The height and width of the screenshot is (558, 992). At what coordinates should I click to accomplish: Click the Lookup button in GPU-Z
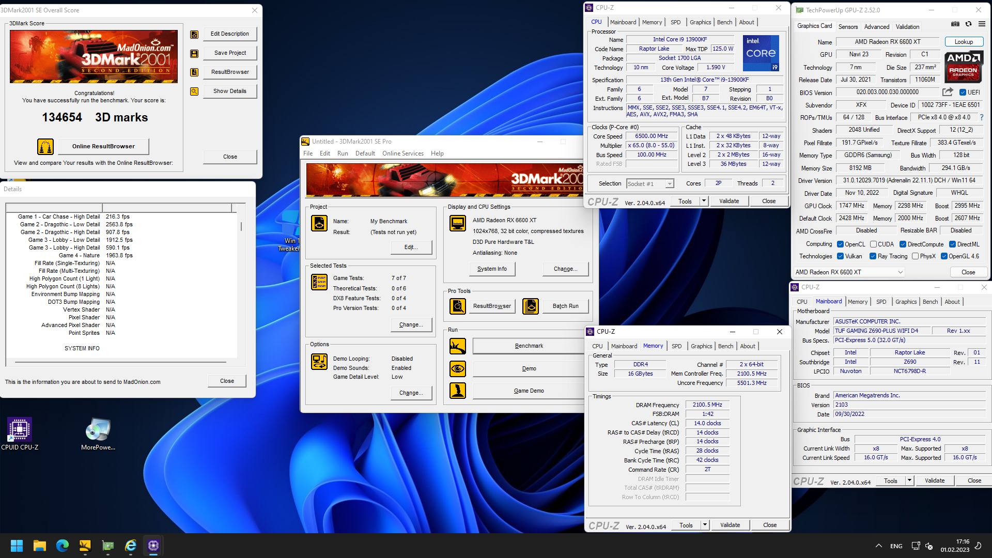964,42
